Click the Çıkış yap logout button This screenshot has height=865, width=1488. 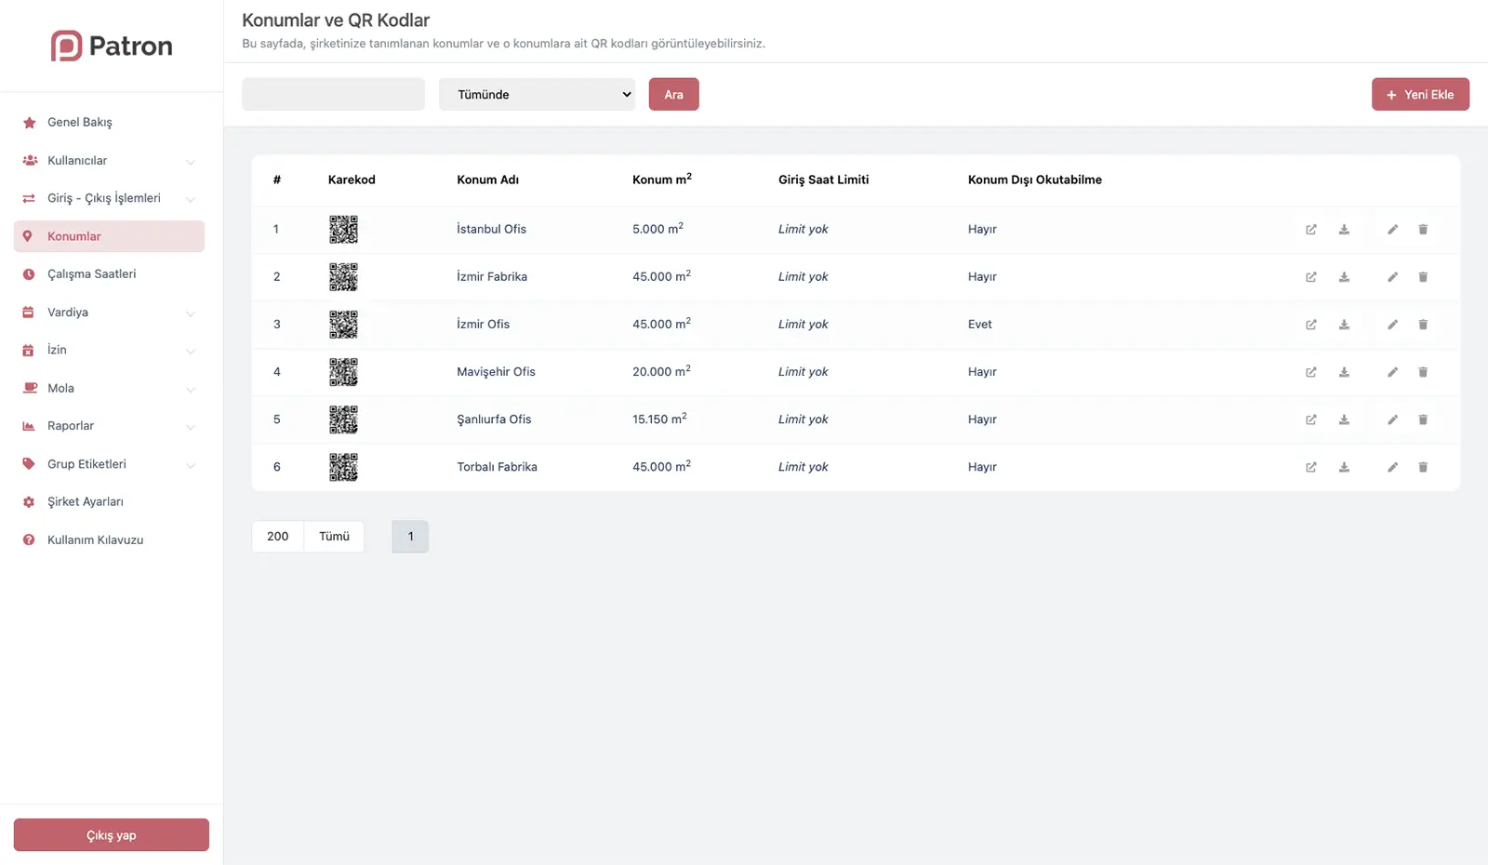click(x=112, y=835)
